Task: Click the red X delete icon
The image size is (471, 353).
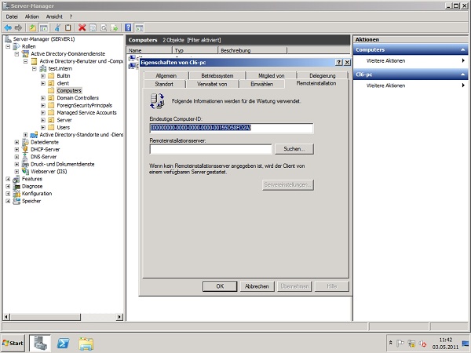Action: (82, 28)
